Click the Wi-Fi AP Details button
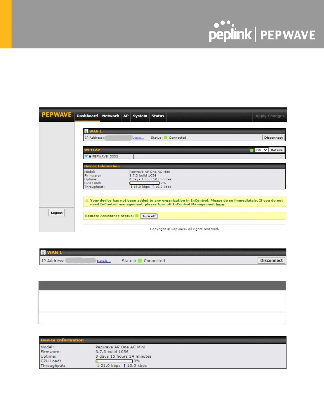The height and width of the screenshot is (419, 324). coord(277,150)
